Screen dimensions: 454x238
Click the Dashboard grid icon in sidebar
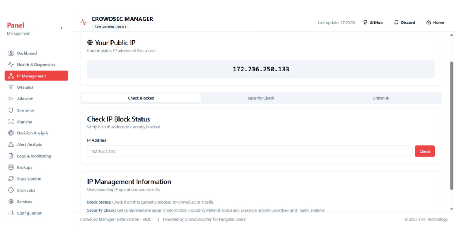click(x=11, y=53)
